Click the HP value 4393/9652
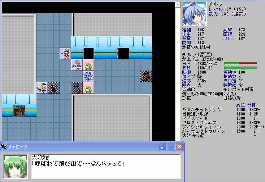Screen dimensions: 265x182 [207, 64]
